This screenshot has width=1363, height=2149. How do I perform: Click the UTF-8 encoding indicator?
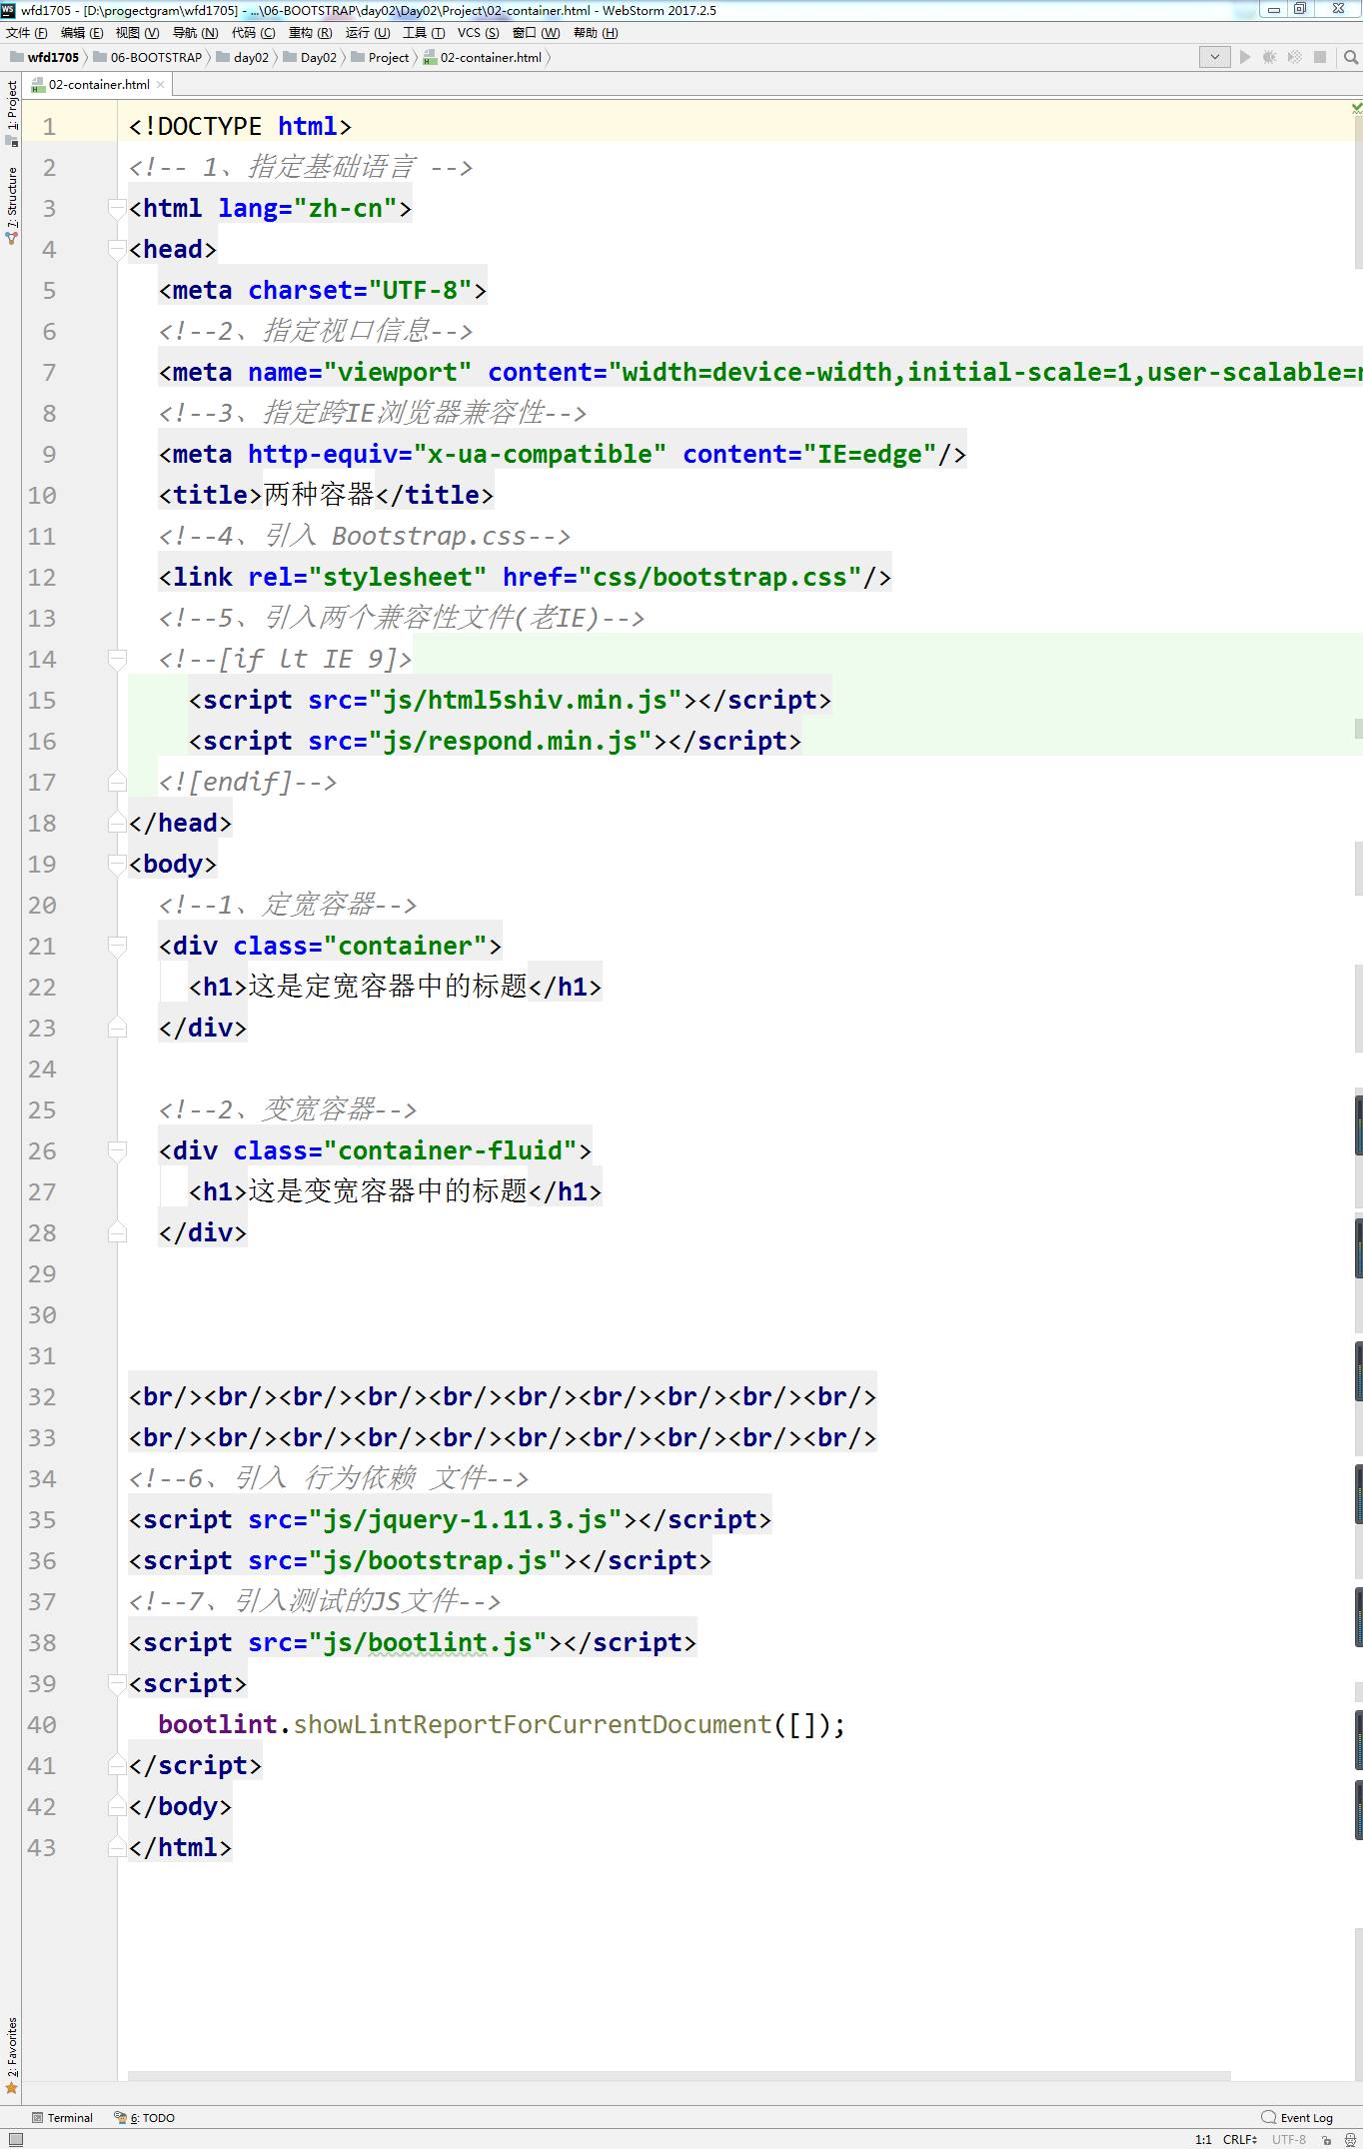pos(1288,2139)
